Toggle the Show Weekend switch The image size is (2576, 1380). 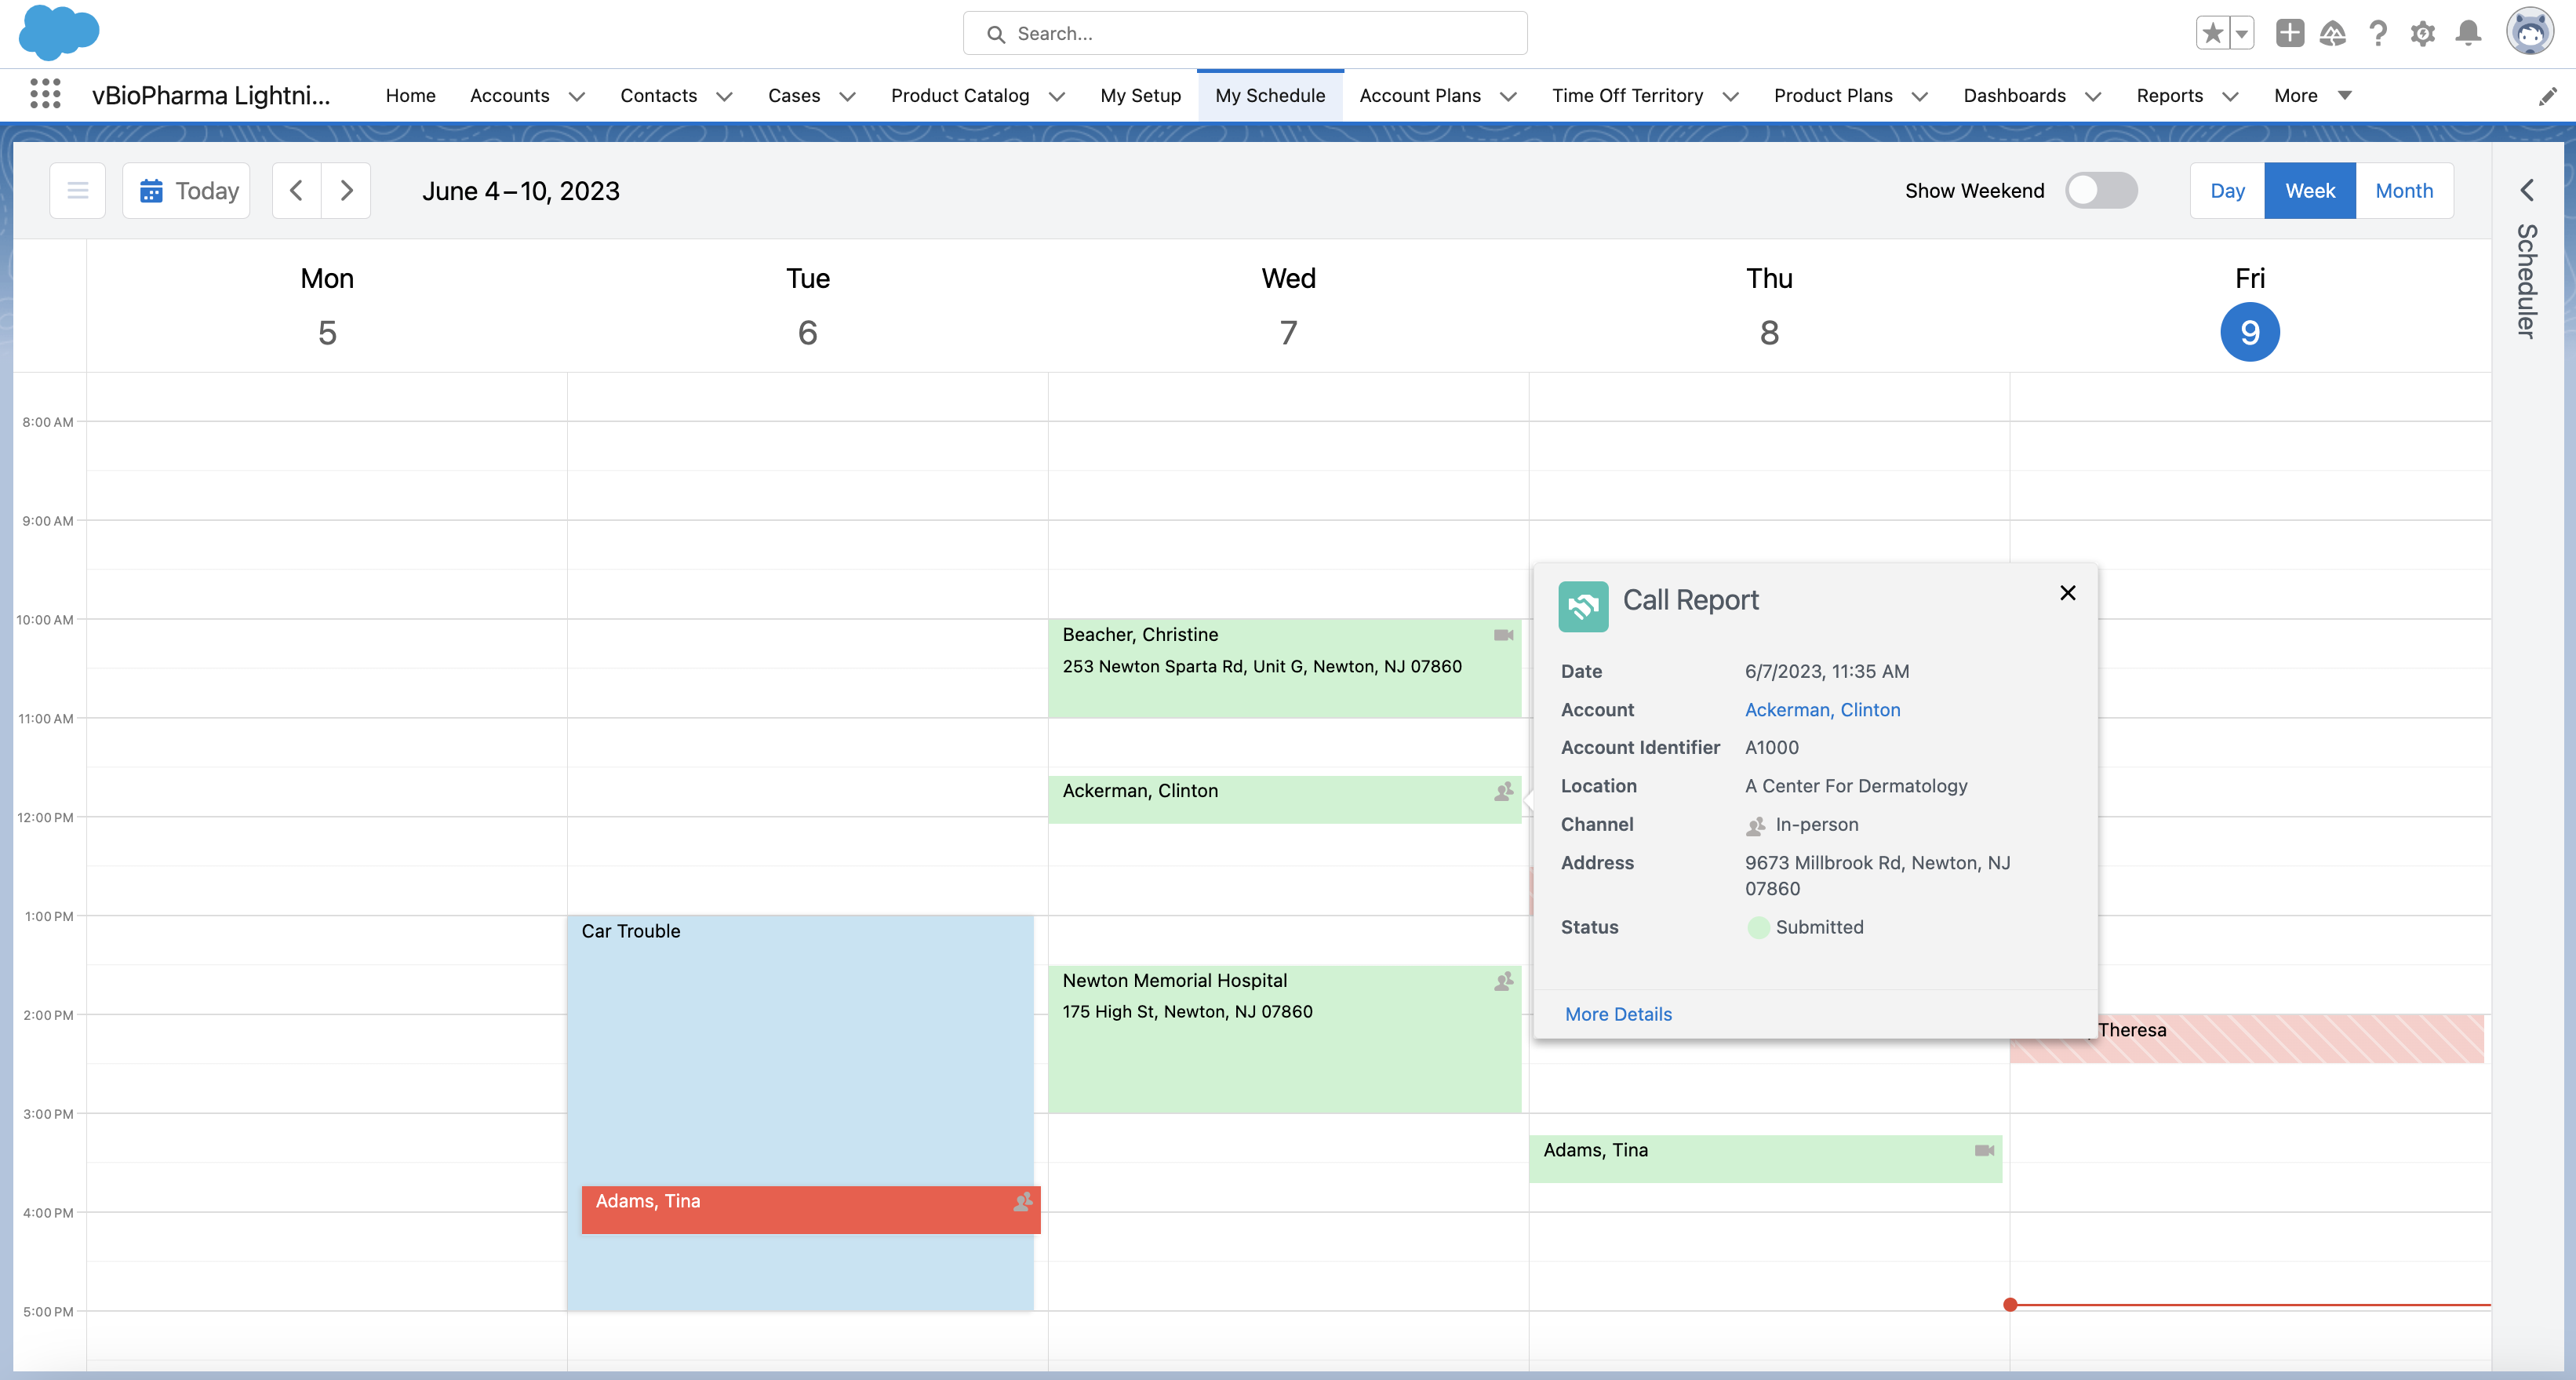click(2101, 190)
